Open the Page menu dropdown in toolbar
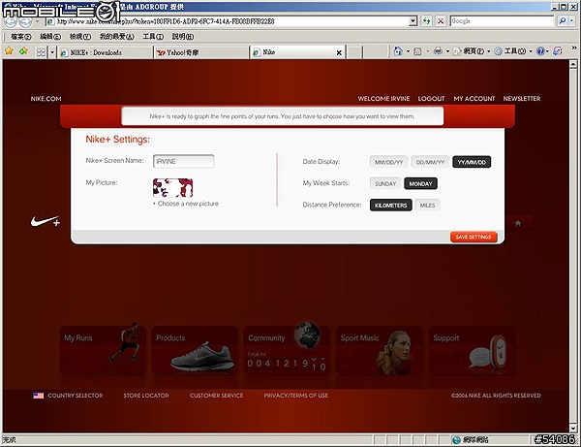This screenshot has height=447, width=581. tap(472, 51)
